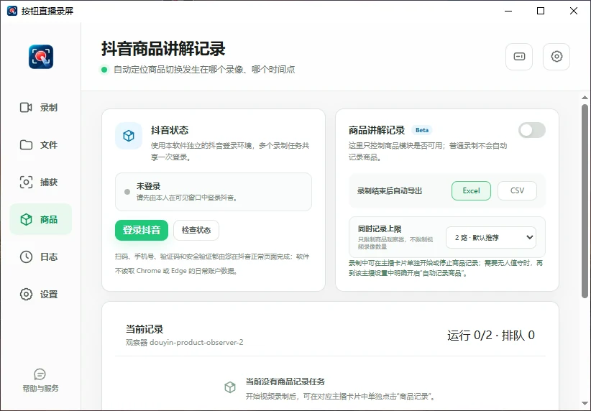The height and width of the screenshot is (411, 591).
Task: Select CSV as auto-export format
Action: click(517, 190)
